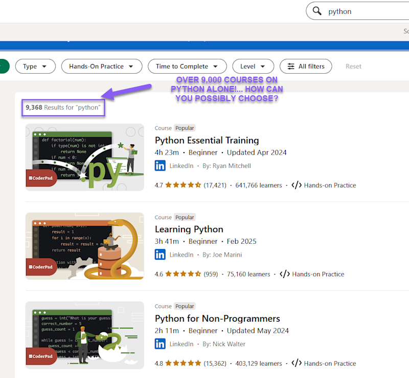Reset the applied filters

(353, 67)
